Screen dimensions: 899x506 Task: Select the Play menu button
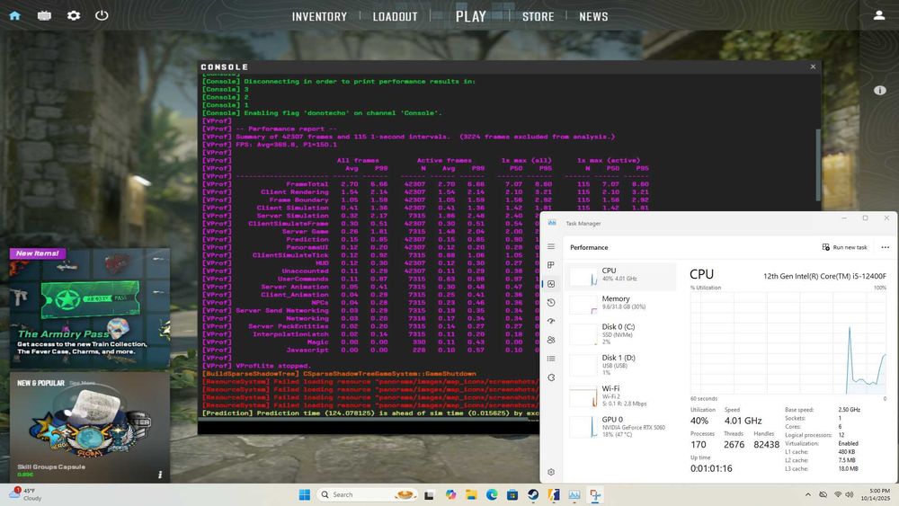click(x=470, y=16)
